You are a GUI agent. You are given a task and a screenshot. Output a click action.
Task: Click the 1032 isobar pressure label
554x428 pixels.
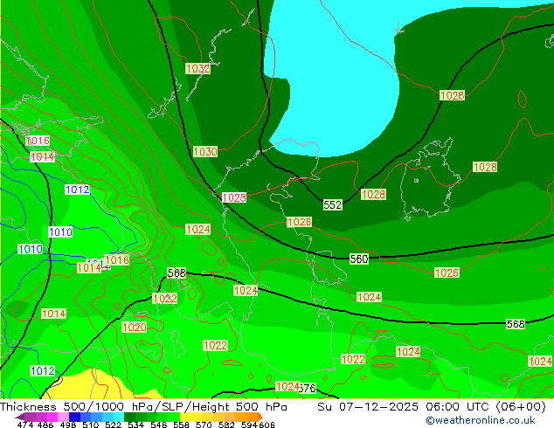point(197,68)
